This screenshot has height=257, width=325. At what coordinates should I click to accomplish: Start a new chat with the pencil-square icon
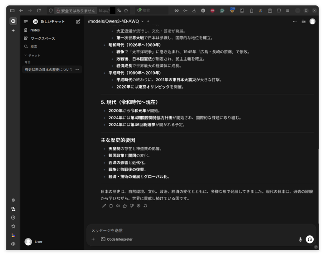(78, 22)
